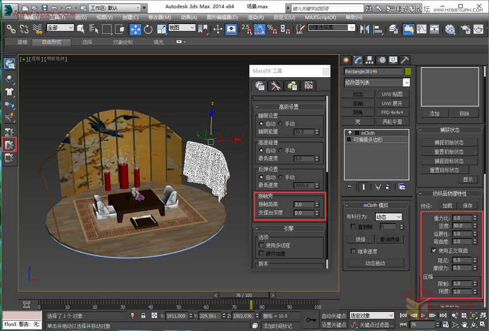Click the Percent Snap toggle icon

(272, 29)
